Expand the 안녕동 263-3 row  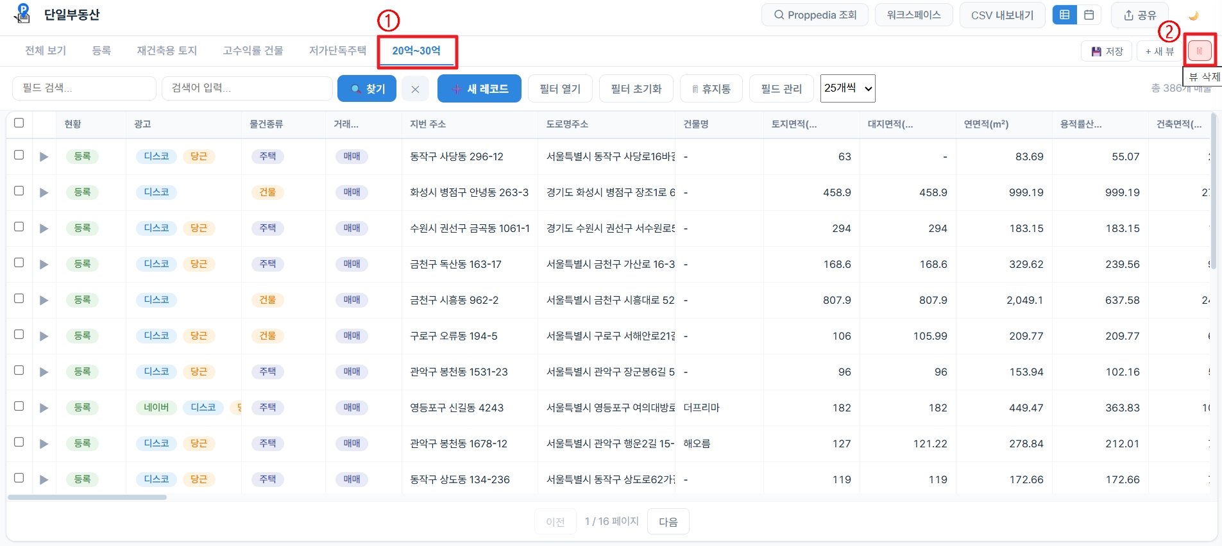point(44,193)
